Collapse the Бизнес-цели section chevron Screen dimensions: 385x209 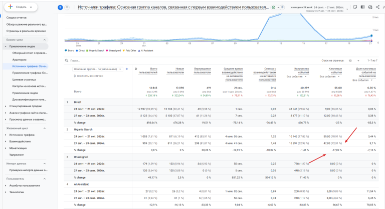tap(45, 39)
